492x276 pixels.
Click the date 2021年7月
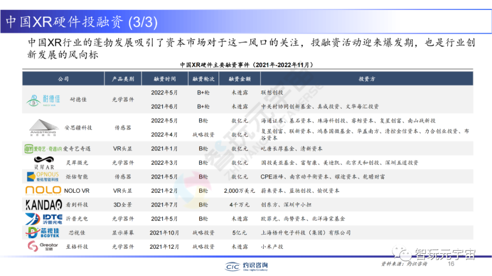tap(164, 205)
